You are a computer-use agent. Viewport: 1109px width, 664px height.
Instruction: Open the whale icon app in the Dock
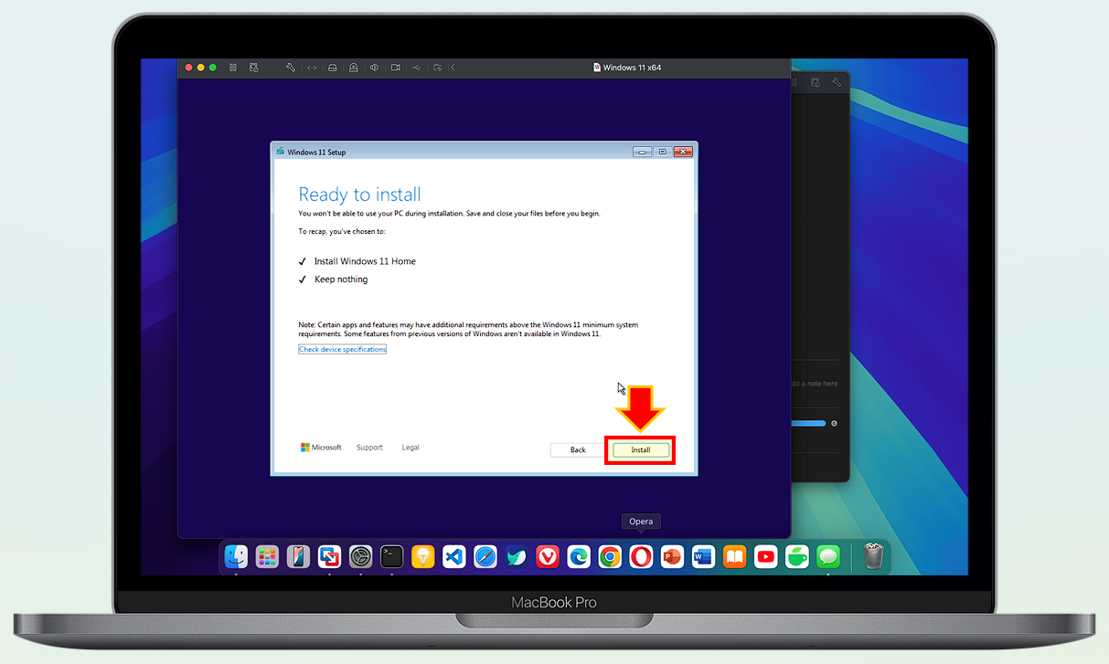pos(517,556)
